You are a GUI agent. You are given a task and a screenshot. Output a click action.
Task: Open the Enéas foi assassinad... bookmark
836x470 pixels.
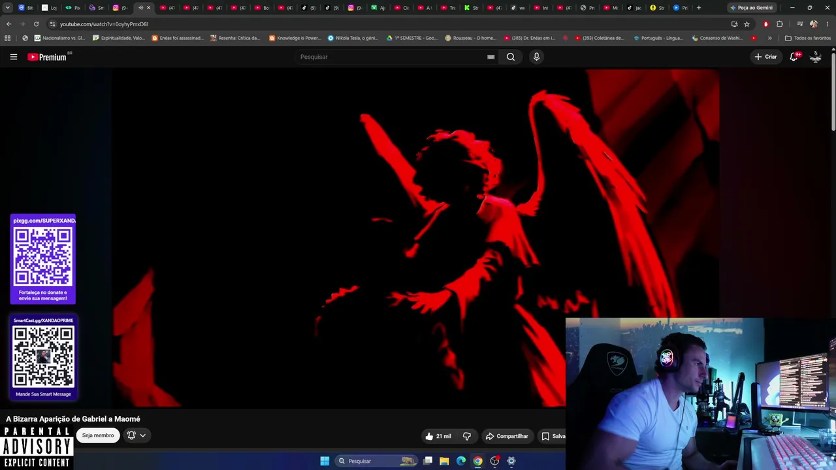(178, 38)
